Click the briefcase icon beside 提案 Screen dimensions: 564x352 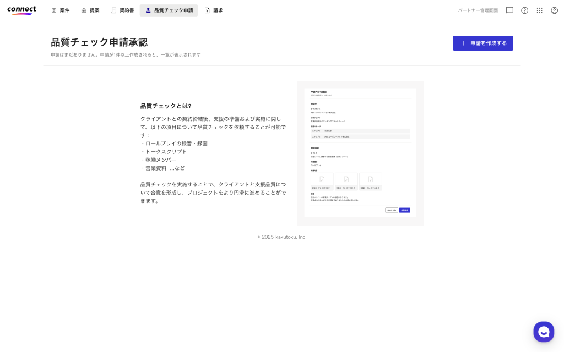[84, 10]
